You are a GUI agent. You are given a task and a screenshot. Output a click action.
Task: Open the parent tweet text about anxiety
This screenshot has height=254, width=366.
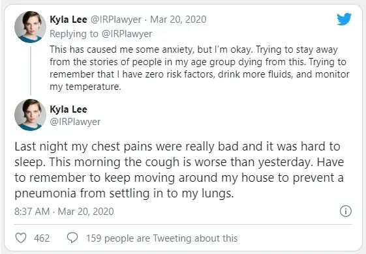point(200,68)
